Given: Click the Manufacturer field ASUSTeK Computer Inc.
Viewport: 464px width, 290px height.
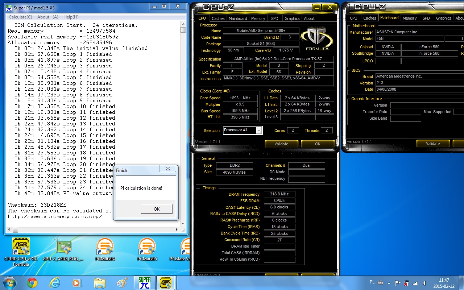Looking at the screenshot, I should pyautogui.click(x=419, y=32).
